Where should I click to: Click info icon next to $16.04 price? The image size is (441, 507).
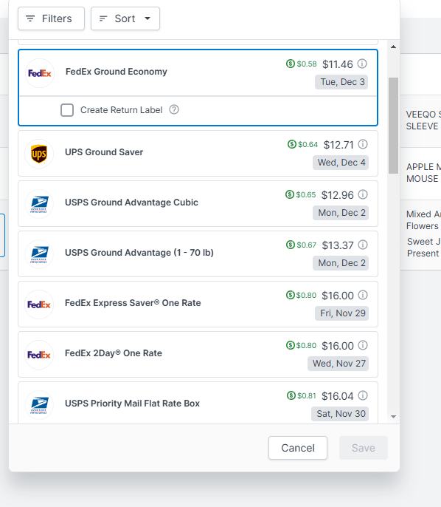363,395
